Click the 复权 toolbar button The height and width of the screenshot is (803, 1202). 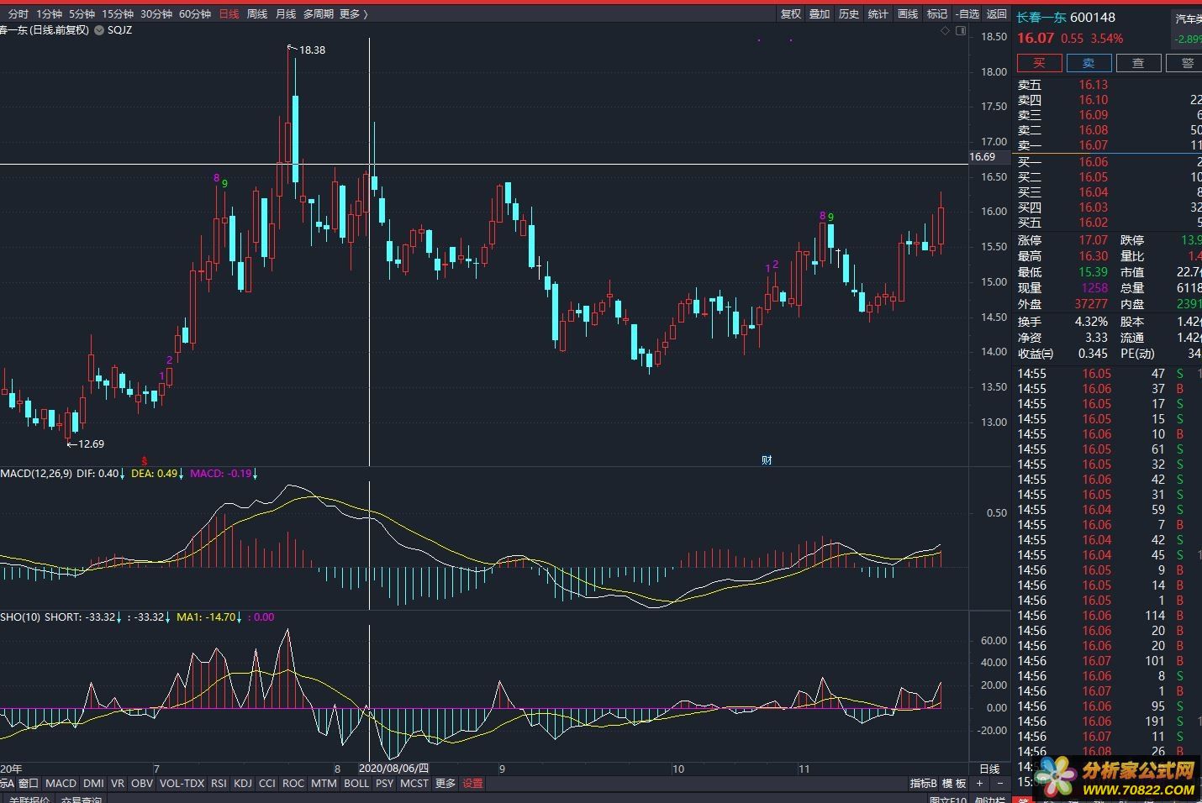point(791,13)
